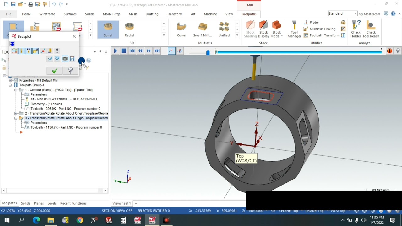The height and width of the screenshot is (226, 402).
Task: Click the red conditional stops icon
Action: coord(389,51)
